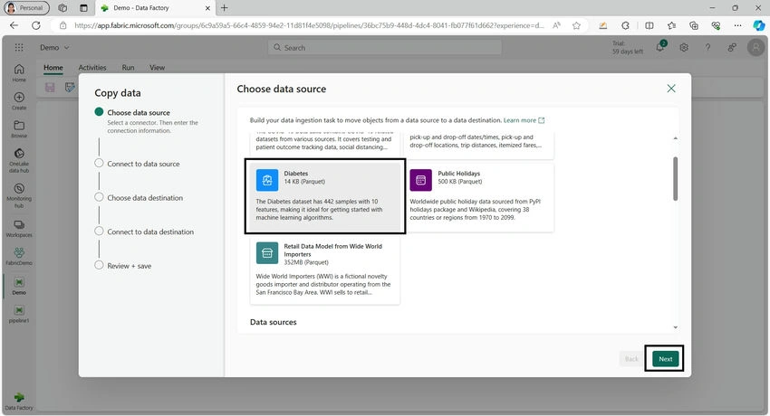Click the Trial 59 days left text
Screen dimensions: 770x416
point(627,48)
